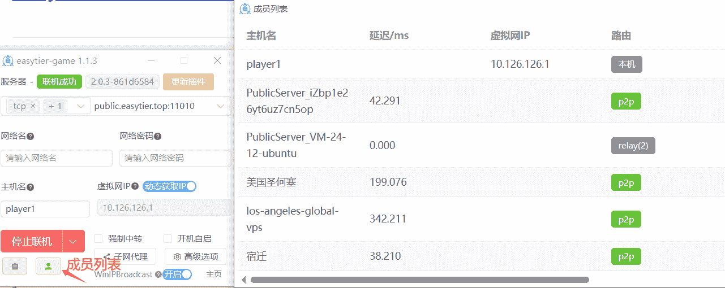Click the 网络名 input field
Screen dimensions: 725x288
tap(57, 158)
